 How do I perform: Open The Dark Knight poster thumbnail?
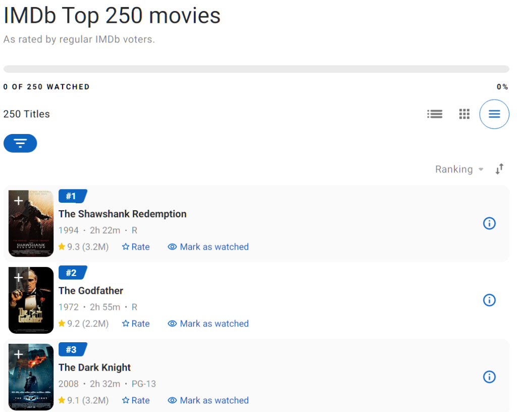tap(31, 377)
